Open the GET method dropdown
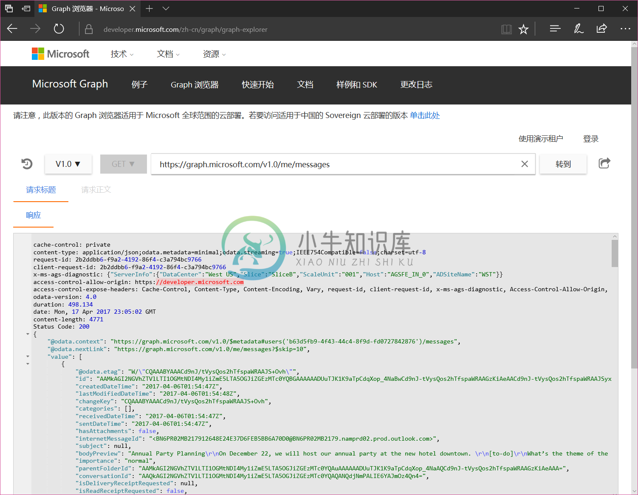The height and width of the screenshot is (495, 638). click(124, 164)
